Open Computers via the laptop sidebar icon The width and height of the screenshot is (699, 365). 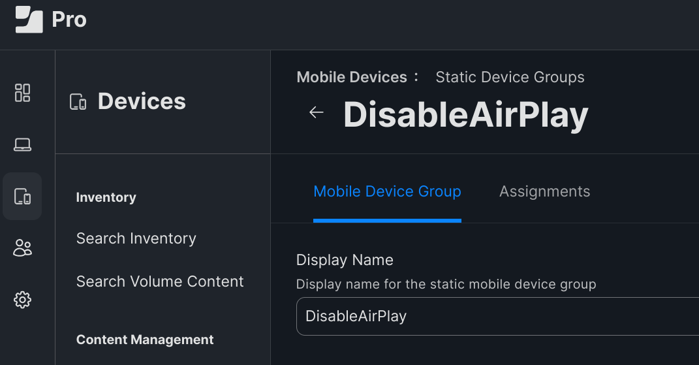point(22,144)
